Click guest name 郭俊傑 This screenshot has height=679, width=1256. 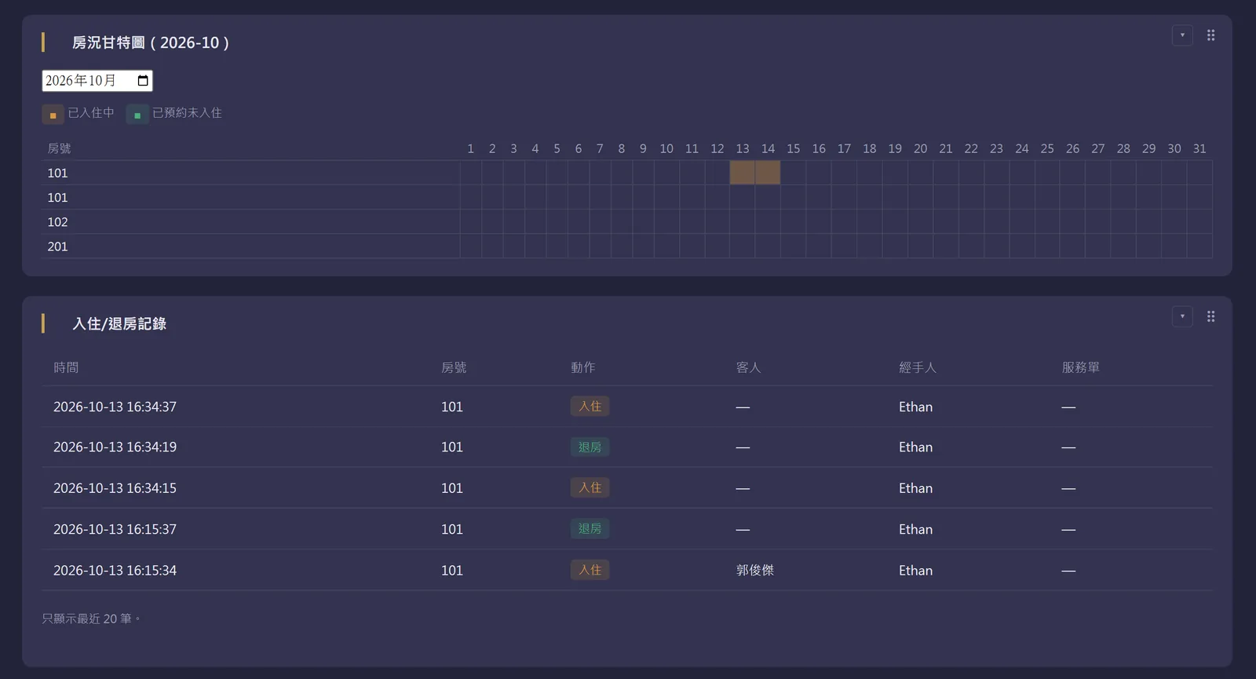pyautogui.click(x=755, y=570)
